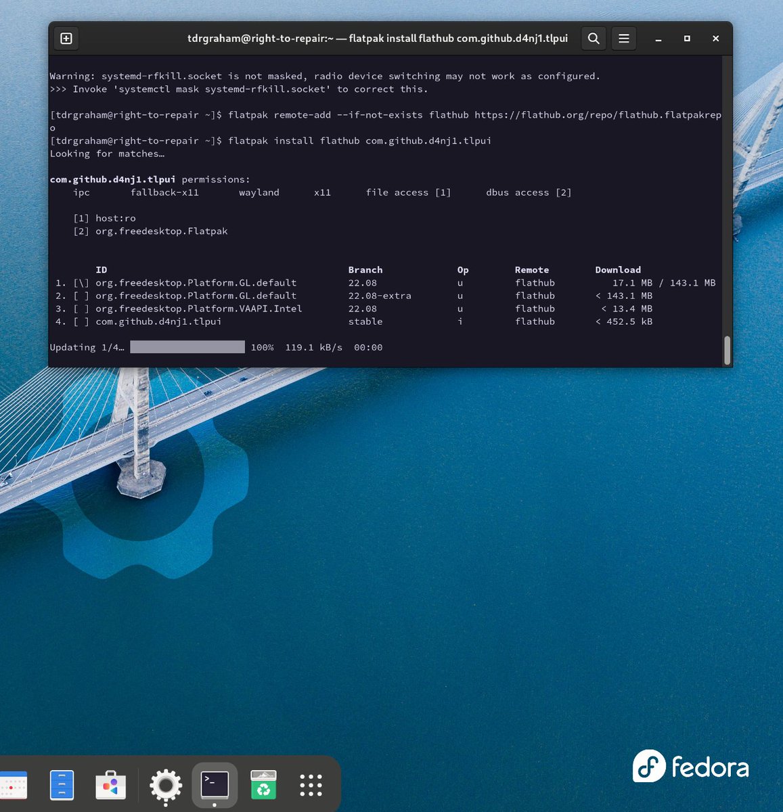The height and width of the screenshot is (812, 783).
Task: Open Files from the dock
Action: 62,786
